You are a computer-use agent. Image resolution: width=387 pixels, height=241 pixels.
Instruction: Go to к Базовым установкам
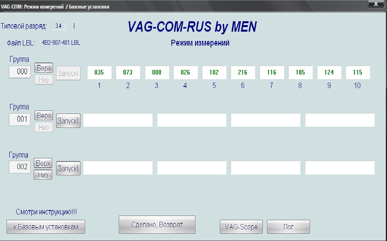tap(46, 227)
